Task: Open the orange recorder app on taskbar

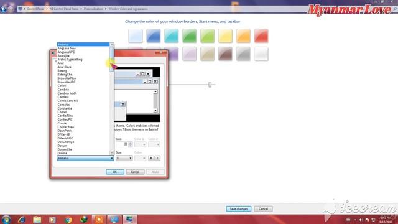Action: (99, 220)
